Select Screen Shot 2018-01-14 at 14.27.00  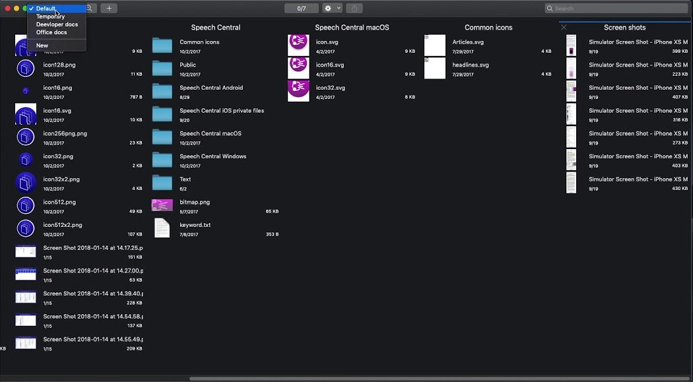pyautogui.click(x=79, y=275)
